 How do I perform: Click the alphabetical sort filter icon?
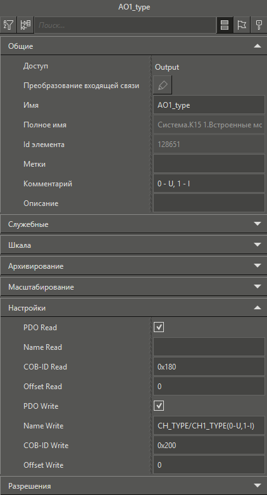8,25
